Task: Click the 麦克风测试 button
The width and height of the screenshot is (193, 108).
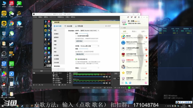Action: pyautogui.click(x=79, y=41)
